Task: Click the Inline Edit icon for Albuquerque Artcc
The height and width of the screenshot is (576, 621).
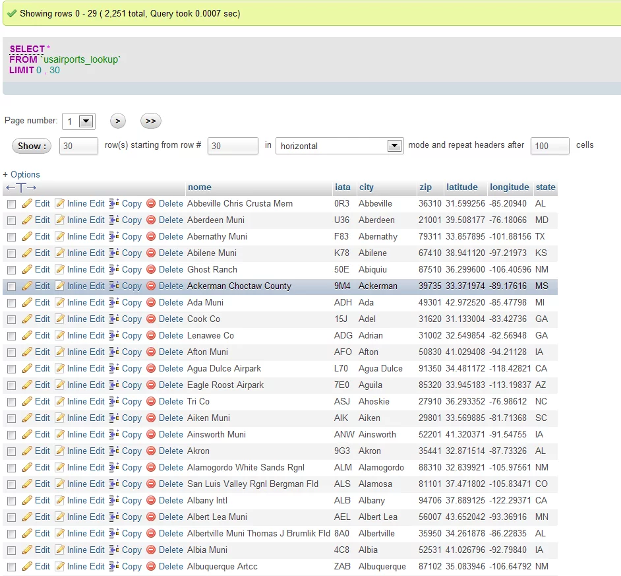Action: tap(60, 567)
